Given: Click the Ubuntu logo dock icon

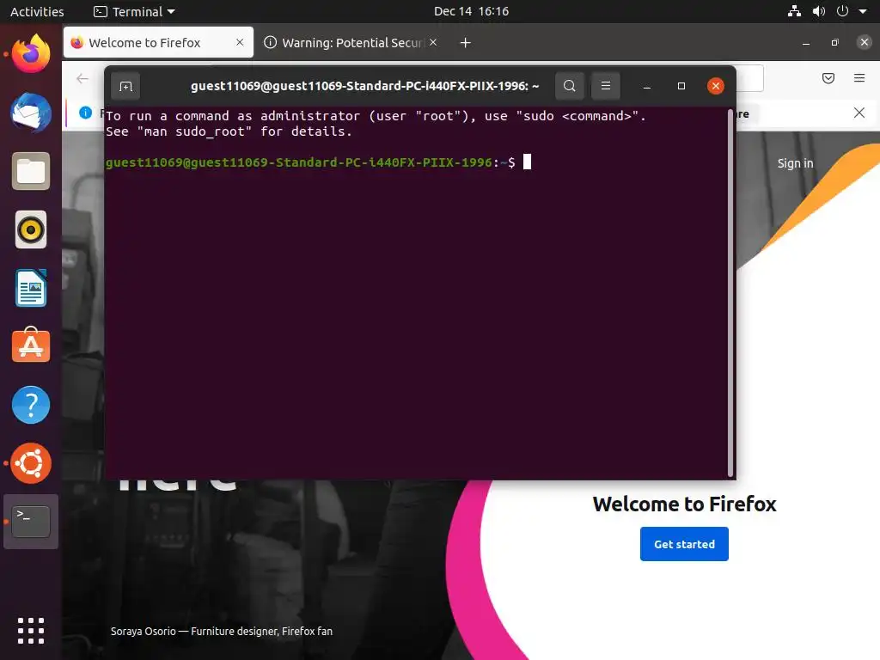Looking at the screenshot, I should coord(31,463).
